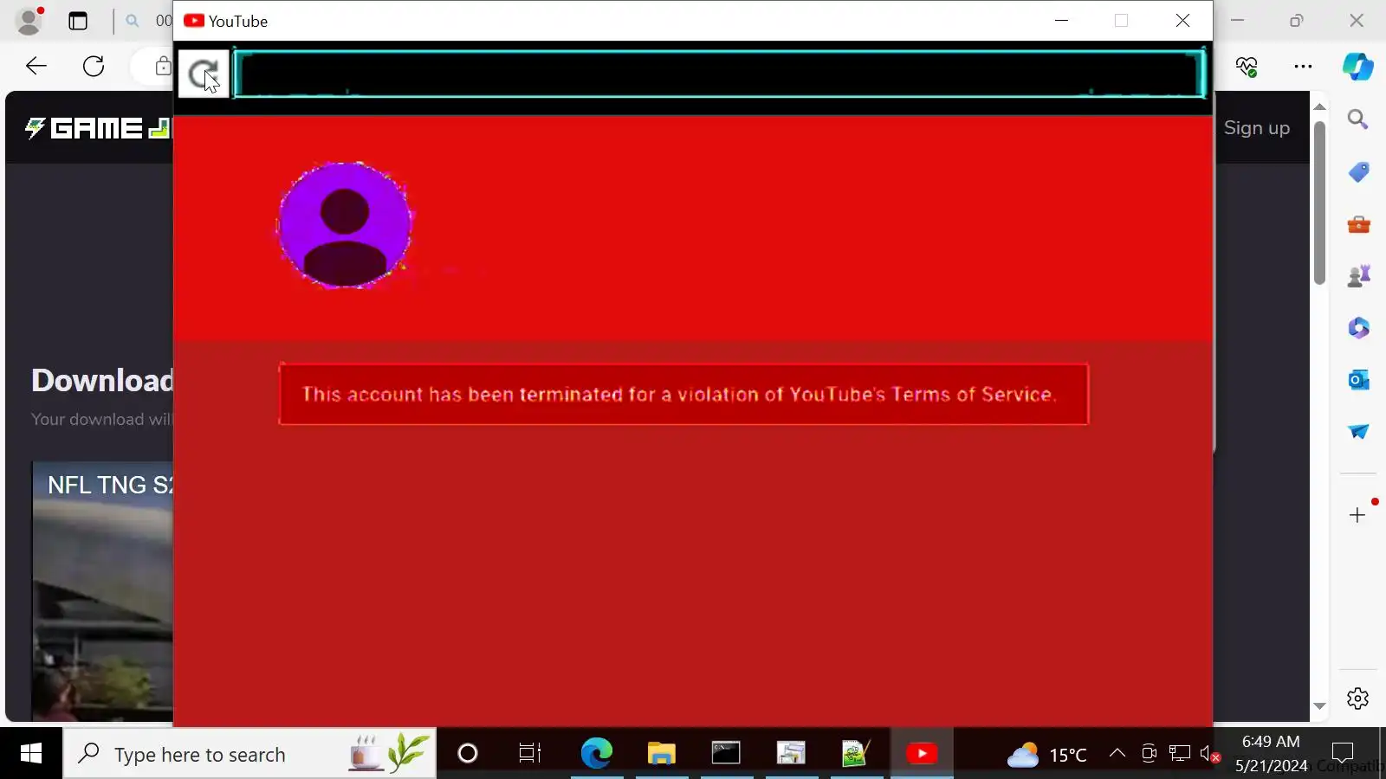Image resolution: width=1386 pixels, height=779 pixels.
Task: Open Microsoft 365 icon in Edge sidebar
Action: click(x=1358, y=328)
